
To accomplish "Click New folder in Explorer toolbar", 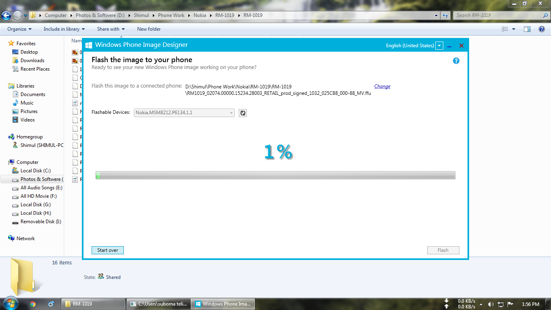I will [149, 29].
